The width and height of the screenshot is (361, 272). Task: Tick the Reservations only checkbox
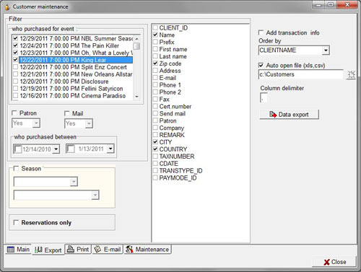[16, 222]
